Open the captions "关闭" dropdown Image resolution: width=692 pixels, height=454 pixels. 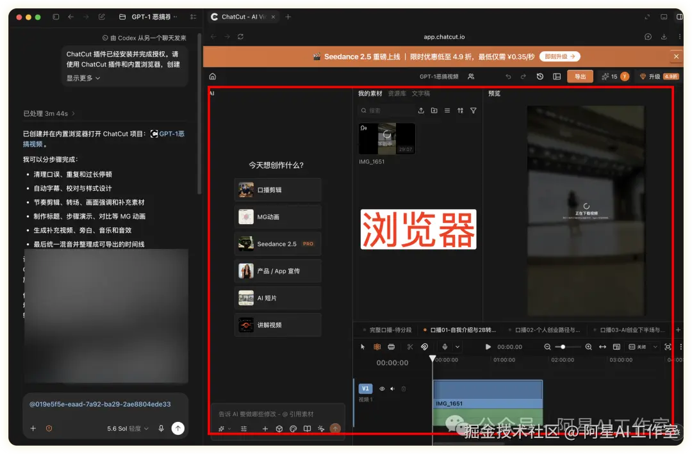click(643, 347)
